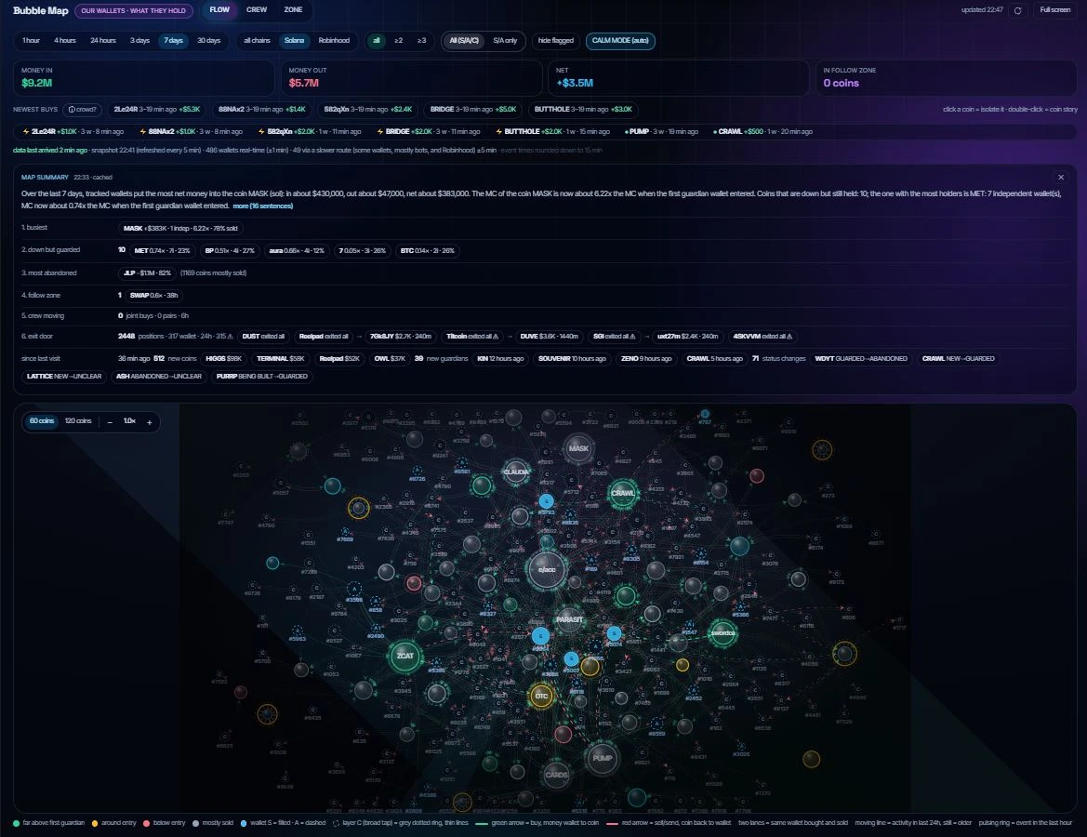Select the 1 hour time range
1087x837 pixels.
point(32,41)
